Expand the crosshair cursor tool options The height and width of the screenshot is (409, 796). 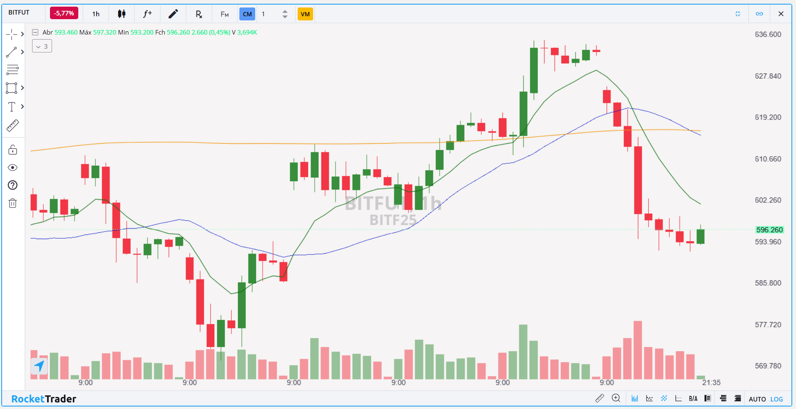tap(22, 34)
